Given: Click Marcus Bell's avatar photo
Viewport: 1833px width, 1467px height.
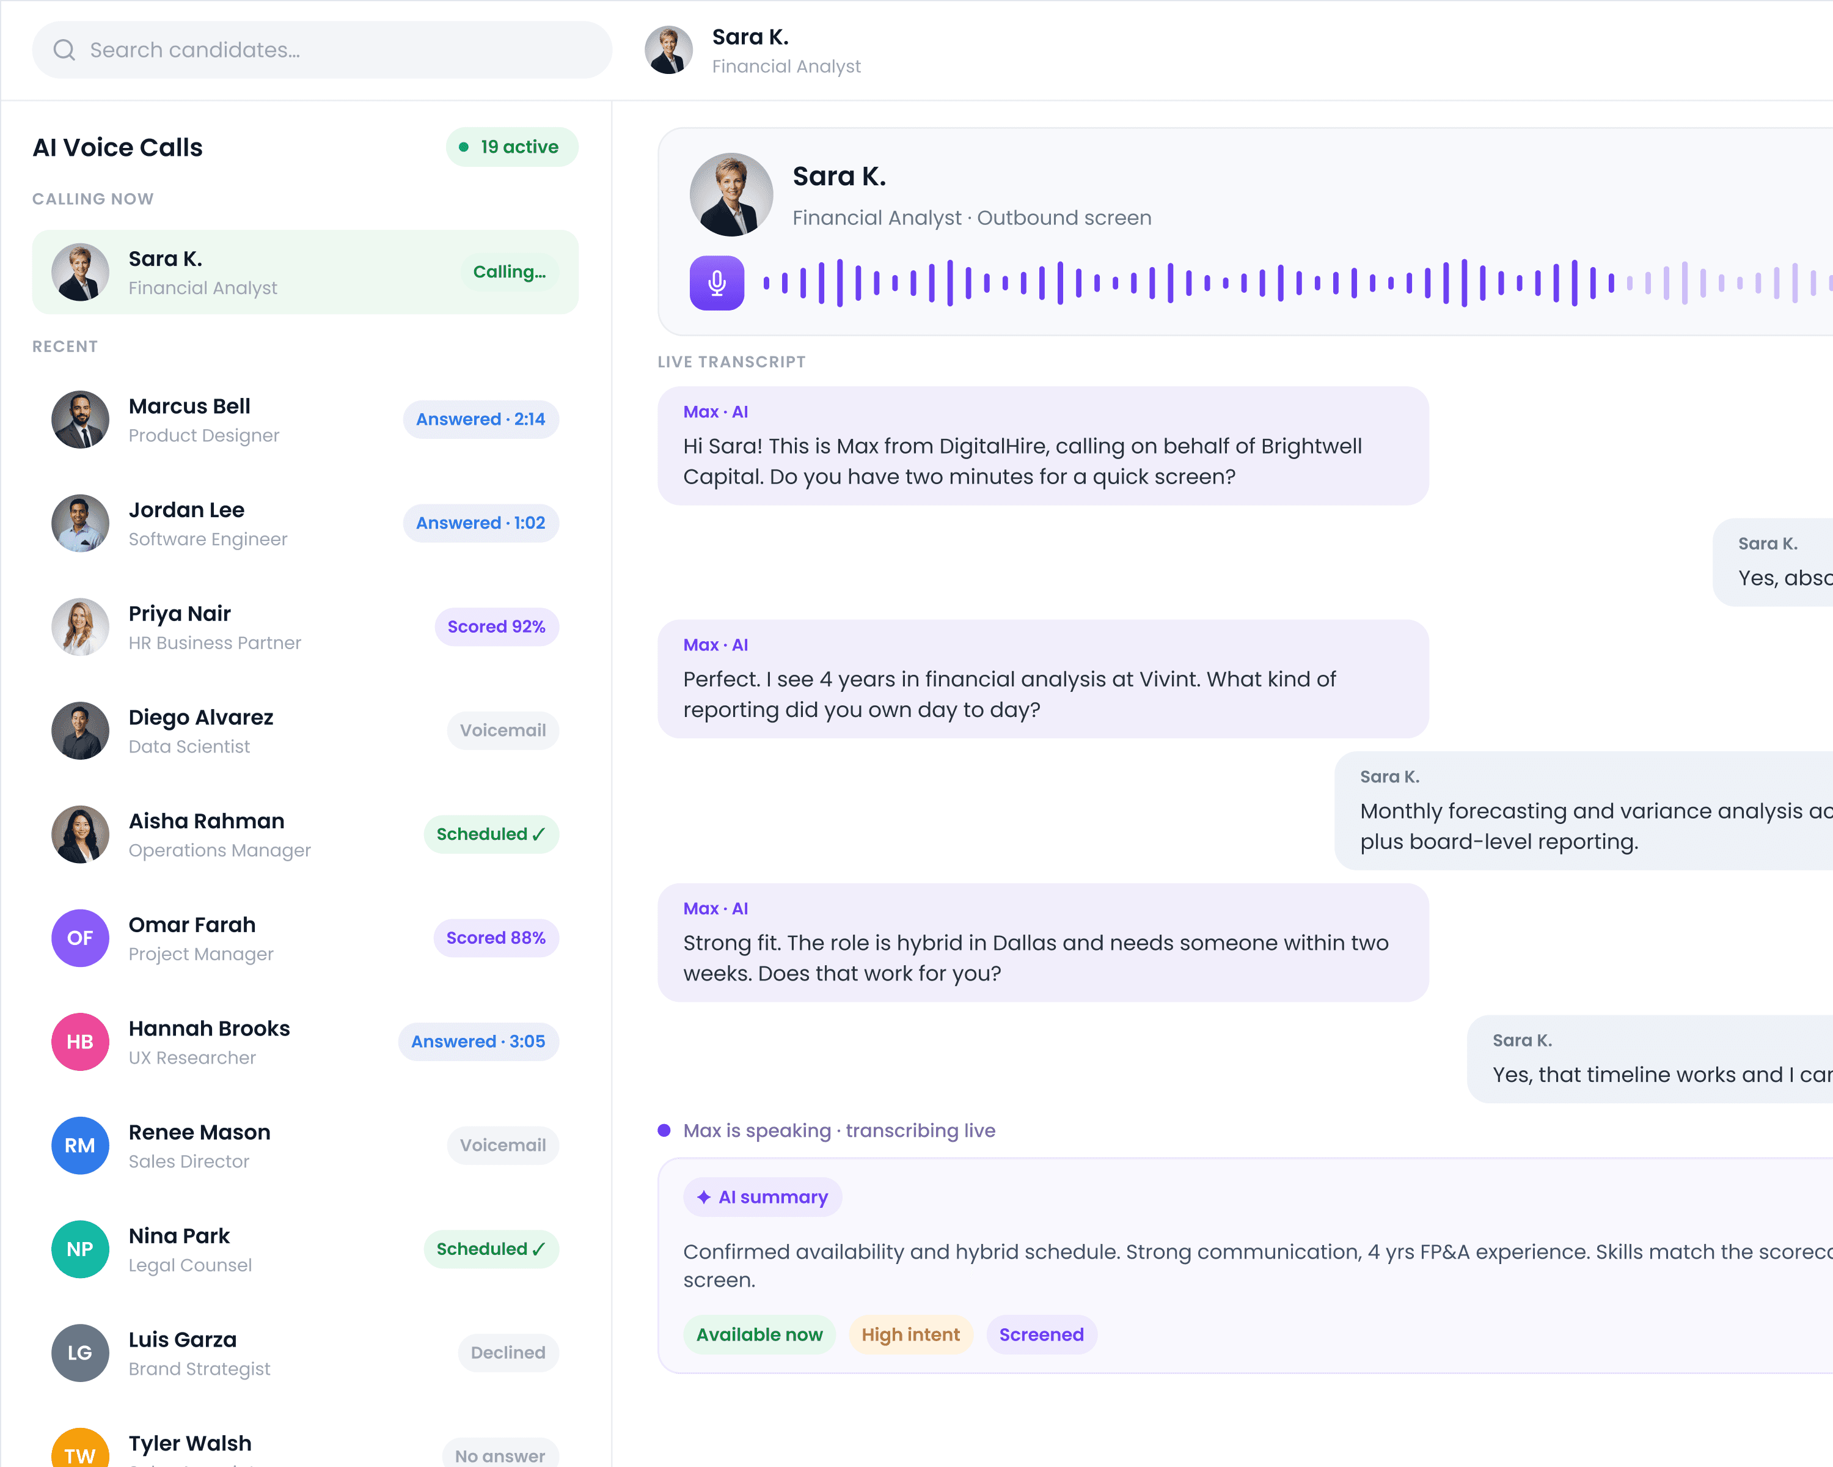Looking at the screenshot, I should click(x=80, y=420).
